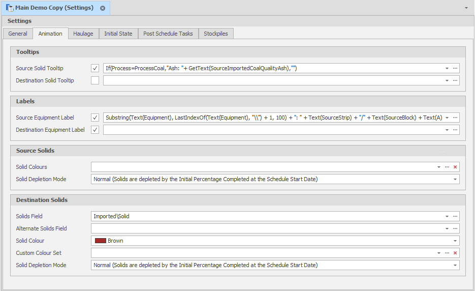Click the Brown Solid Colour swatch
Screen dimensions: 475x291
point(100,241)
